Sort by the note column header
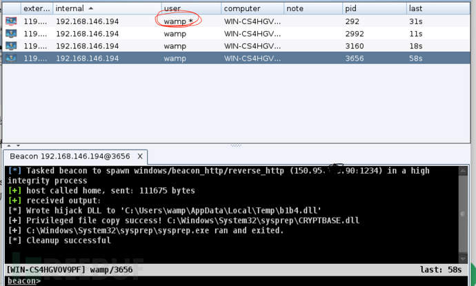 pos(313,8)
